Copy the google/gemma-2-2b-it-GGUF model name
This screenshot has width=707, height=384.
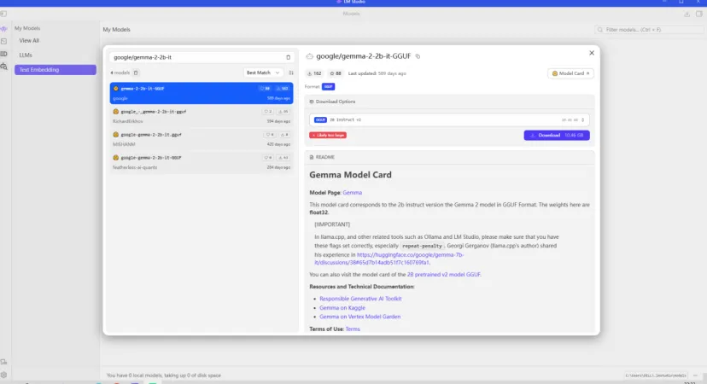[x=418, y=56]
